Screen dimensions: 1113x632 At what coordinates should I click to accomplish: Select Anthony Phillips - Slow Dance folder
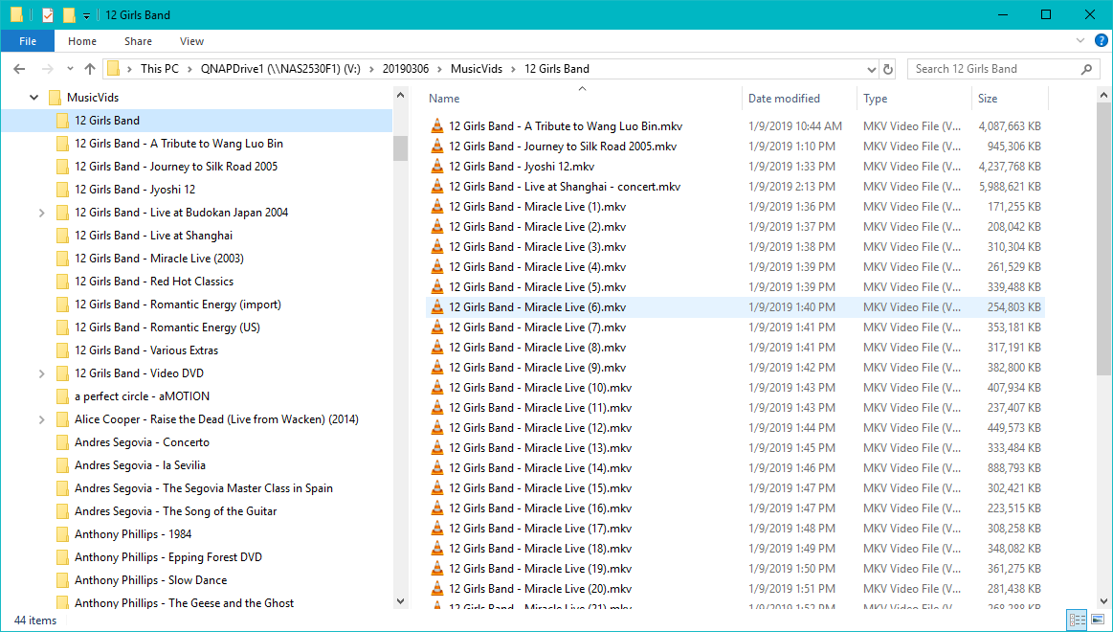[150, 579]
